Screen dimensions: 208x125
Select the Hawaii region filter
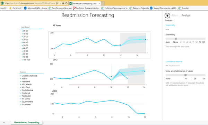(25, 79)
